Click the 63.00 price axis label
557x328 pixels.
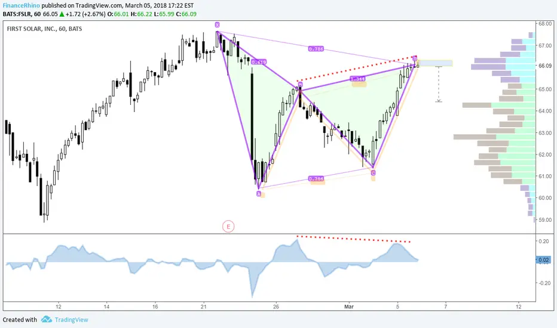pyautogui.click(x=545, y=133)
